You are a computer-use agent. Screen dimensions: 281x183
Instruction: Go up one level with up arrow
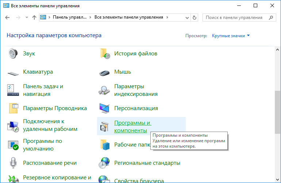(x=34, y=17)
